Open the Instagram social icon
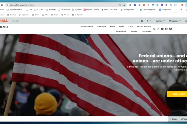187x124 pixels. point(158,29)
